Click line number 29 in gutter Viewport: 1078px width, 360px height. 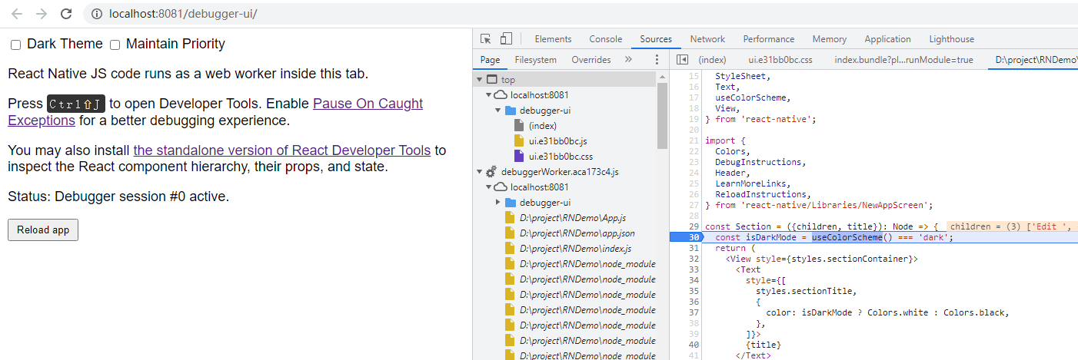pyautogui.click(x=694, y=226)
